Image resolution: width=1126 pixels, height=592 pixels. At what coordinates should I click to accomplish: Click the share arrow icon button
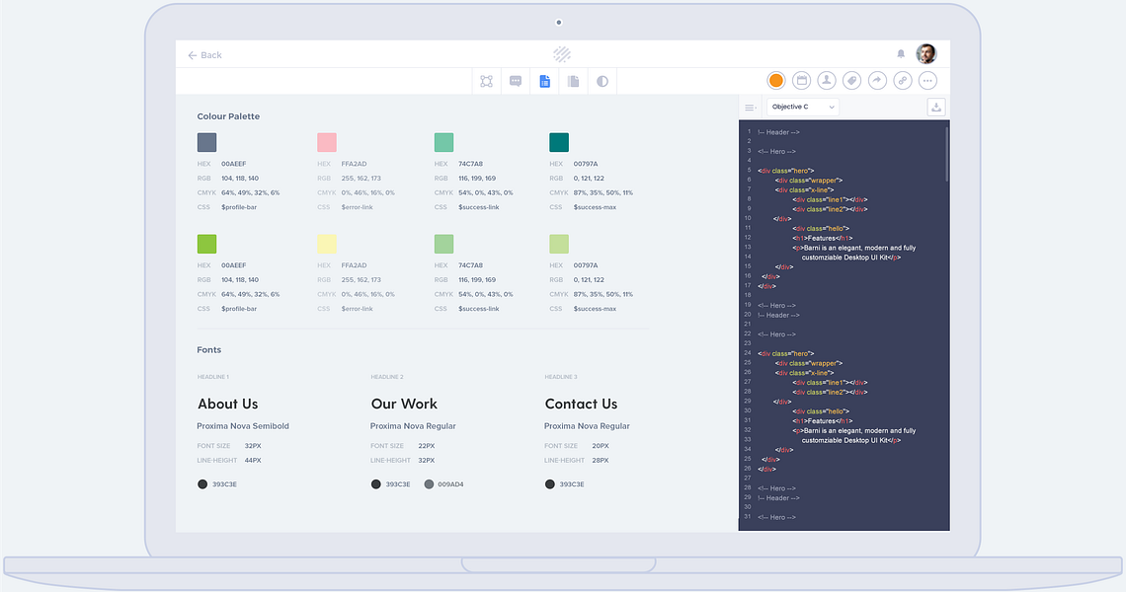click(877, 80)
